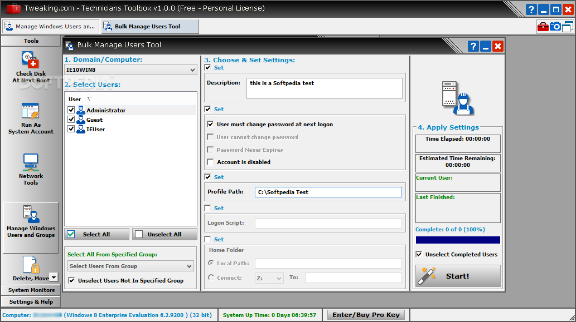Expand the Domain/Computer IE10WIN8 dropdown

192,70
